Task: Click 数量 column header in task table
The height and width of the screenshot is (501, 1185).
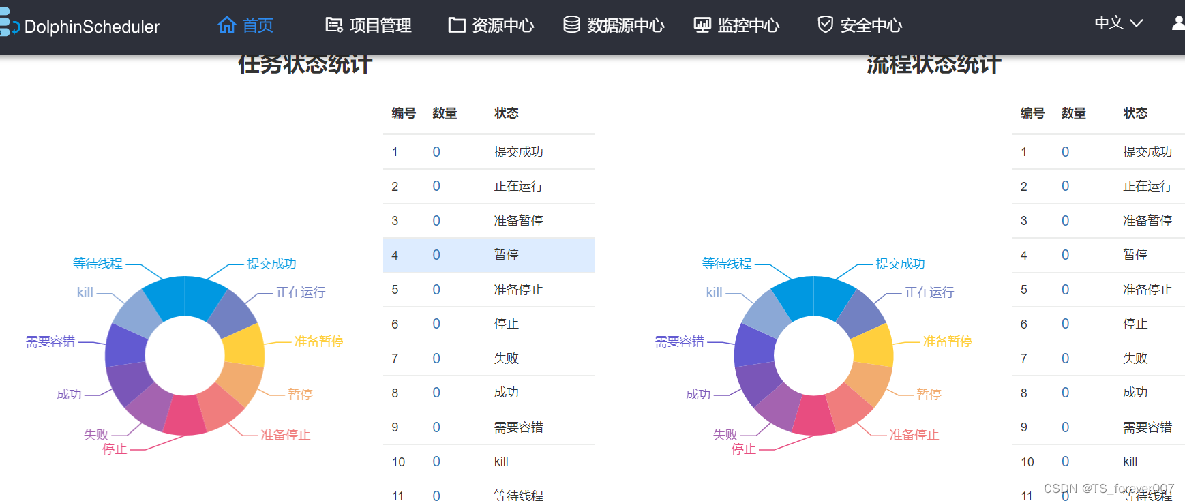Action: point(445,113)
